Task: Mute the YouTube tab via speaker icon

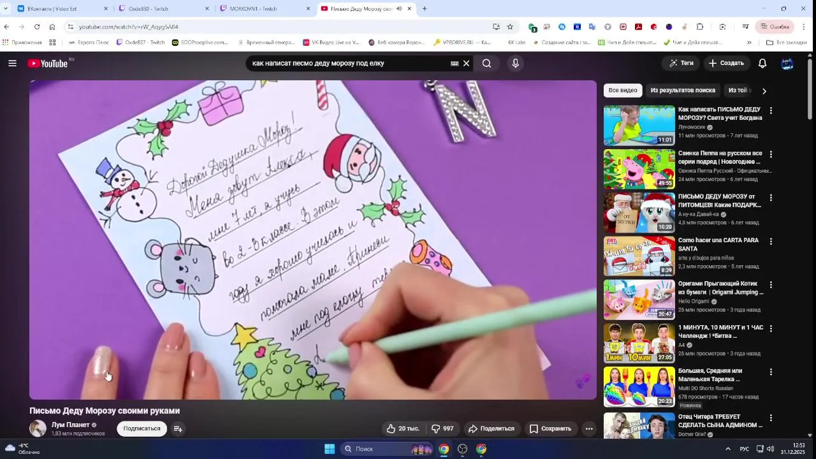Action: click(399, 8)
